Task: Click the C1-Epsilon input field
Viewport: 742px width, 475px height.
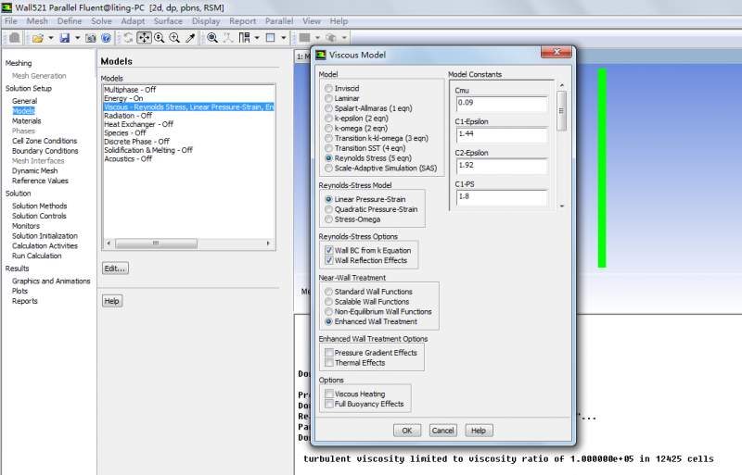Action: tap(501, 135)
